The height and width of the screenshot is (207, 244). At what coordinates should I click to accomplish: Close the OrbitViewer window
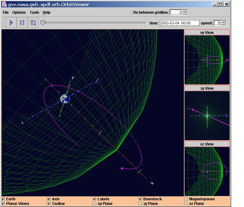point(227,4)
